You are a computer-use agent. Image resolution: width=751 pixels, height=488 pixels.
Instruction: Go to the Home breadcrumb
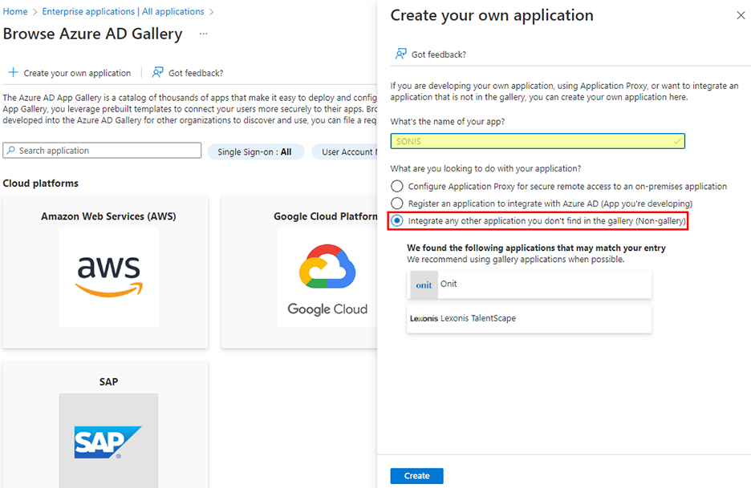click(x=15, y=12)
